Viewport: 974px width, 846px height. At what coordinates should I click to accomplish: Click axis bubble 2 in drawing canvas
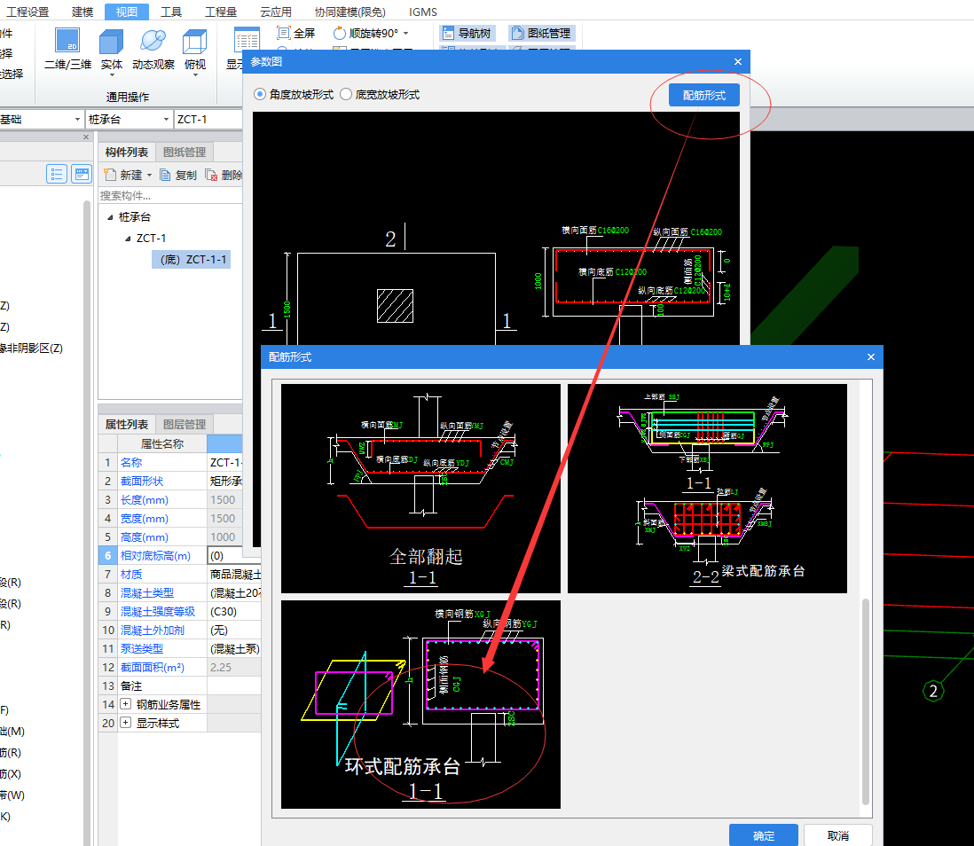(932, 691)
